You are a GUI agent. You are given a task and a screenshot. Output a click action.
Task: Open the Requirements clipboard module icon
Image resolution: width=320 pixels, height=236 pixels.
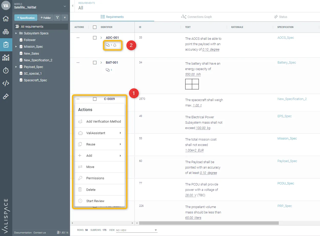[6, 45]
